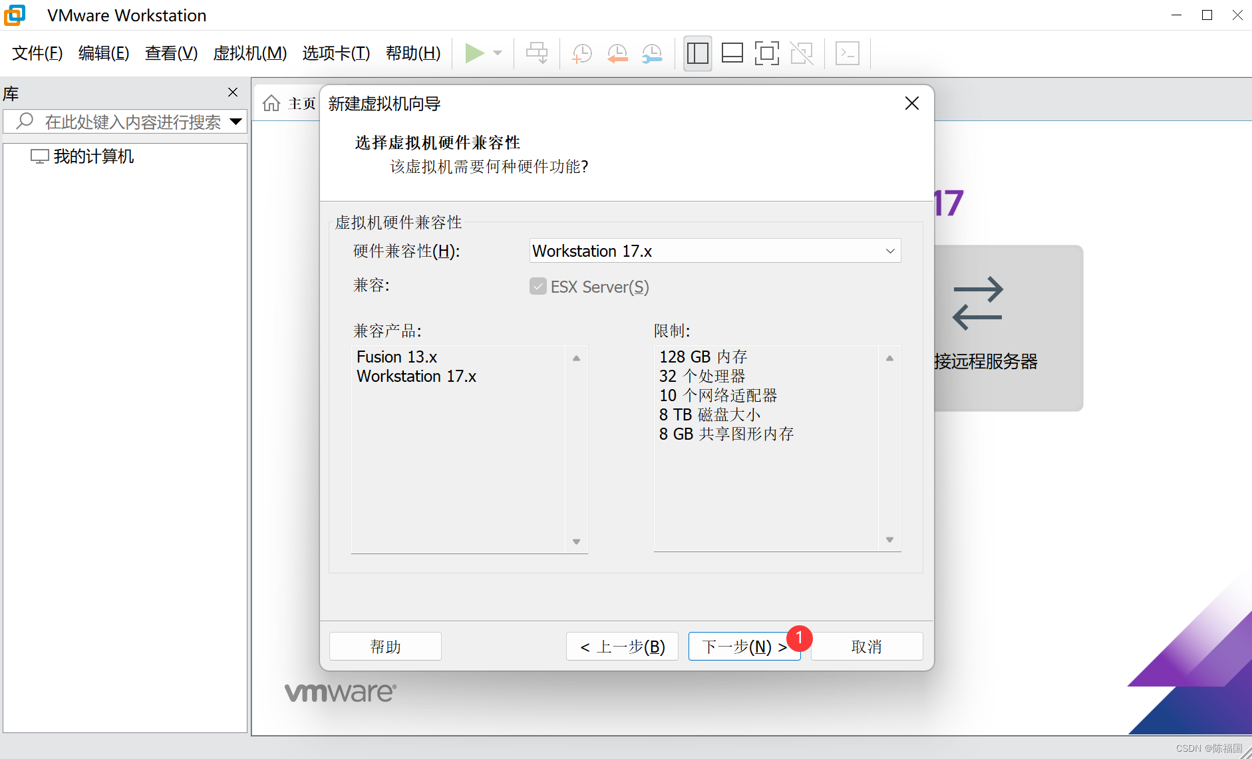1252x759 pixels.
Task: Open the 帮助(H) menu
Action: pos(413,53)
